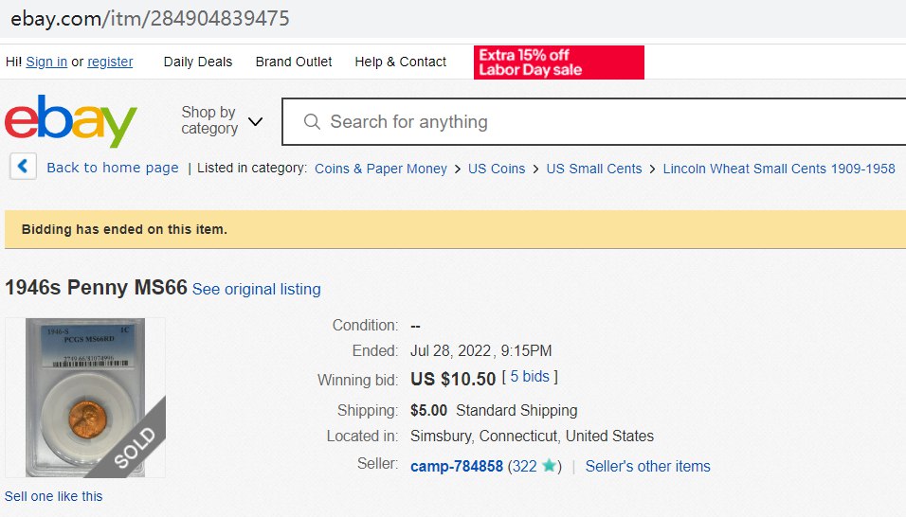The image size is (906, 517).
Task: Click the eBay logo
Action: coord(71,121)
